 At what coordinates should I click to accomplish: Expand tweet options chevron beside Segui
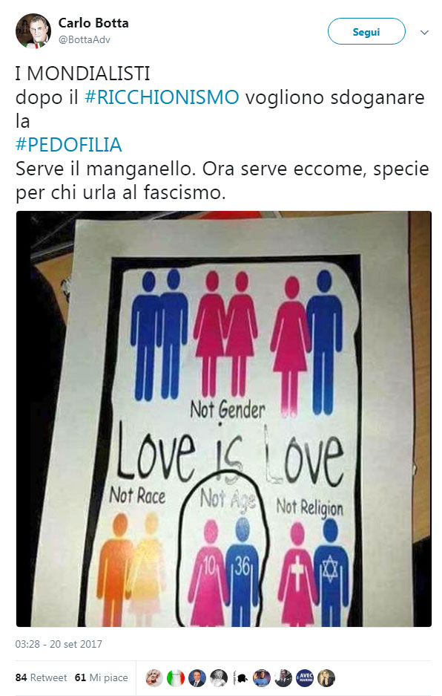coord(424,33)
